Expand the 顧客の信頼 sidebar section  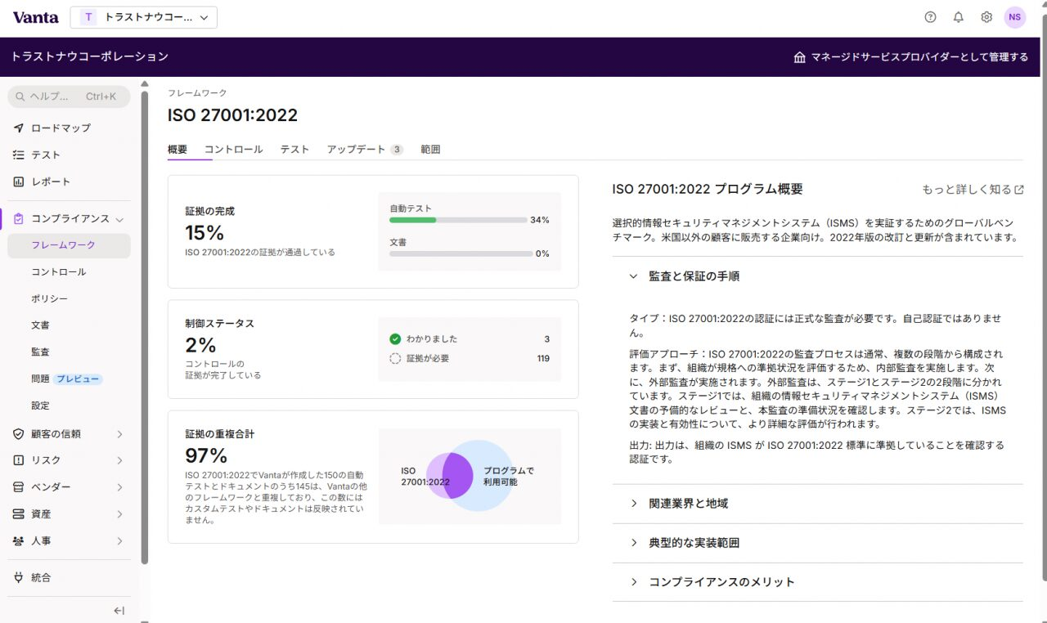click(x=120, y=434)
